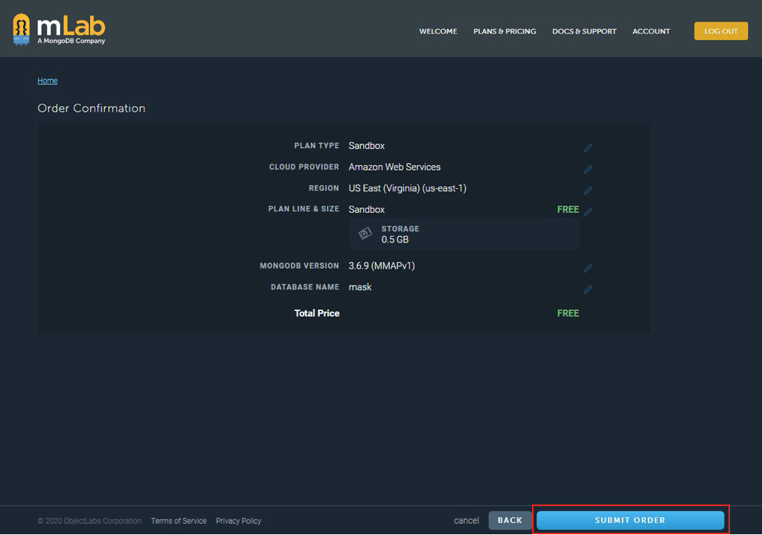762x535 pixels.
Task: Edit Database Name pencil icon
Action: [588, 289]
